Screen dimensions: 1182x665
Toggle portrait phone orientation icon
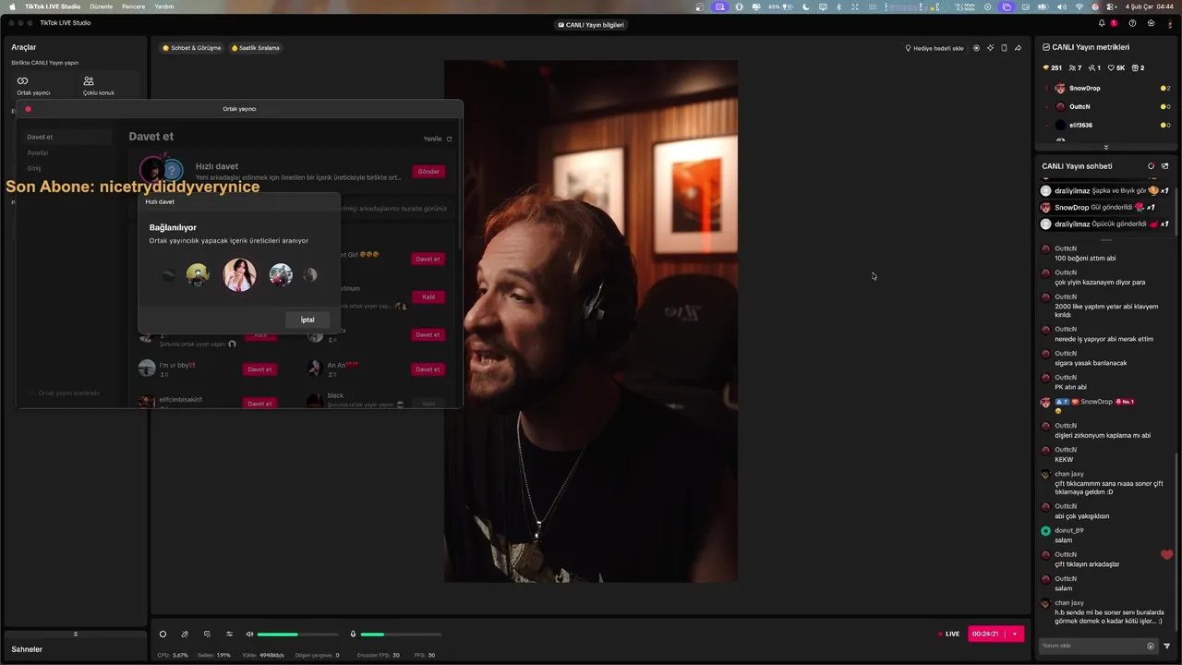pos(1004,48)
